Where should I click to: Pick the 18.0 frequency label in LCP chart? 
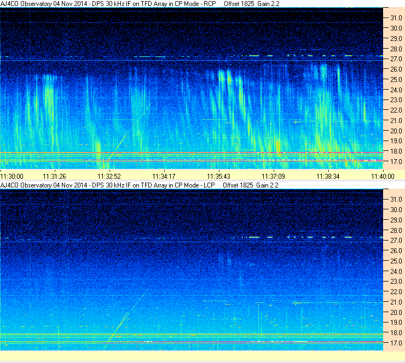[396, 332]
